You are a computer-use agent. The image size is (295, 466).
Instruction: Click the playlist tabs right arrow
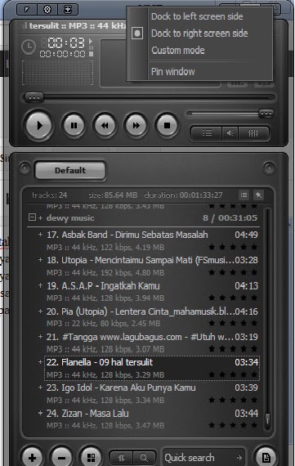pyautogui.click(x=269, y=168)
